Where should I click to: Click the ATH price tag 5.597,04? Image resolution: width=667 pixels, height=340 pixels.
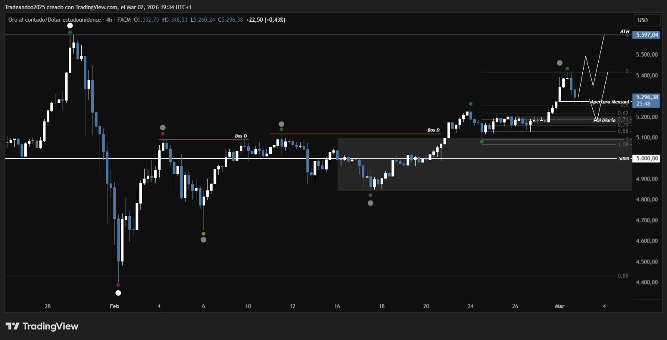647,35
